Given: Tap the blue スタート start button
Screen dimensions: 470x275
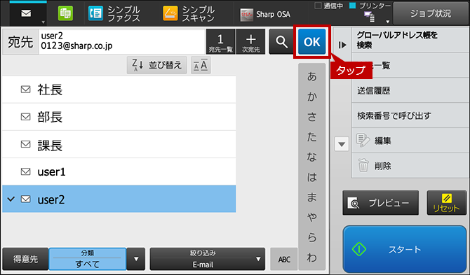Looking at the screenshot, I should click(405, 249).
